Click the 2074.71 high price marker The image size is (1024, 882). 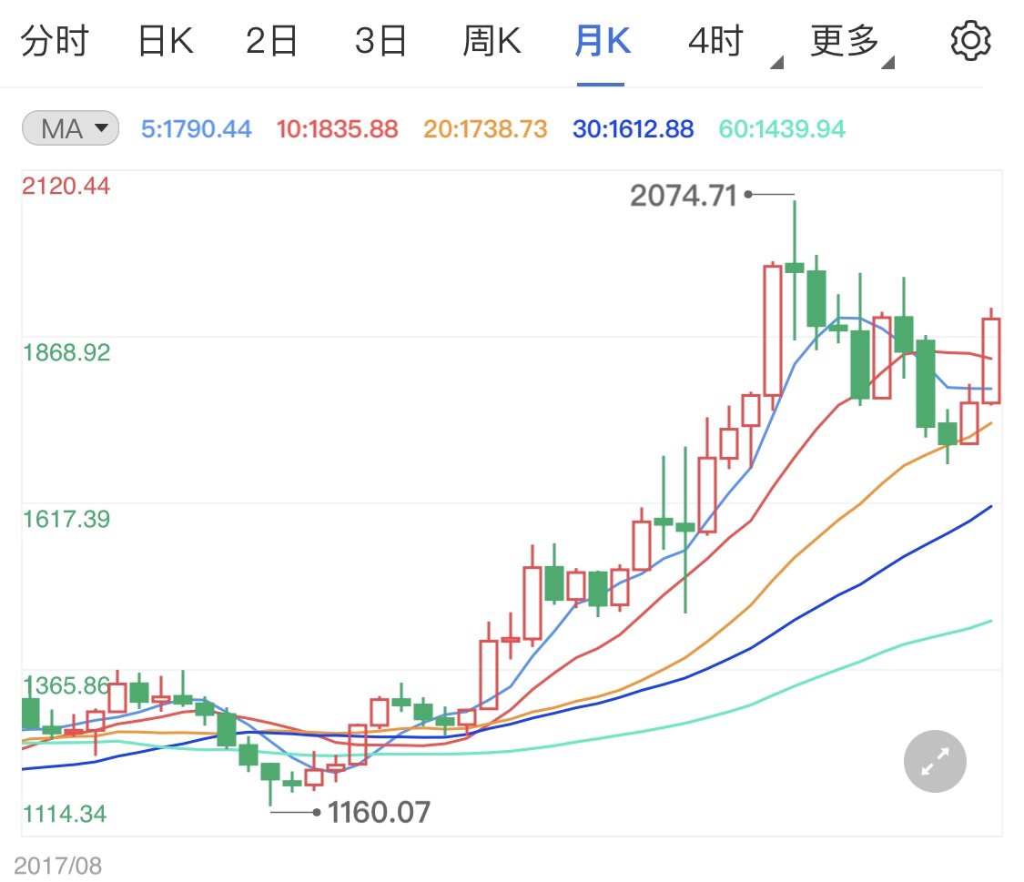point(684,195)
